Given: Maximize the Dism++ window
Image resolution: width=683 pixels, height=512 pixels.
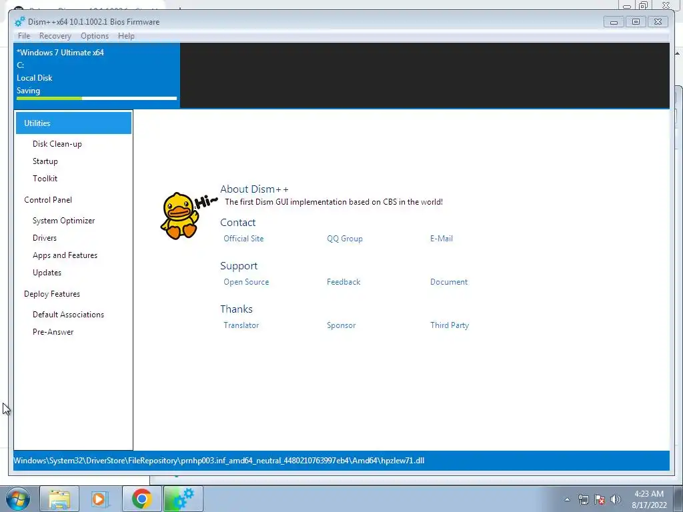Looking at the screenshot, I should coord(636,22).
